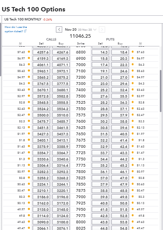Image resolution: width=163 pixels, height=230 pixels.
Task: Click the option chain vertical scrollbar thumb
Action: (x=161, y=91)
